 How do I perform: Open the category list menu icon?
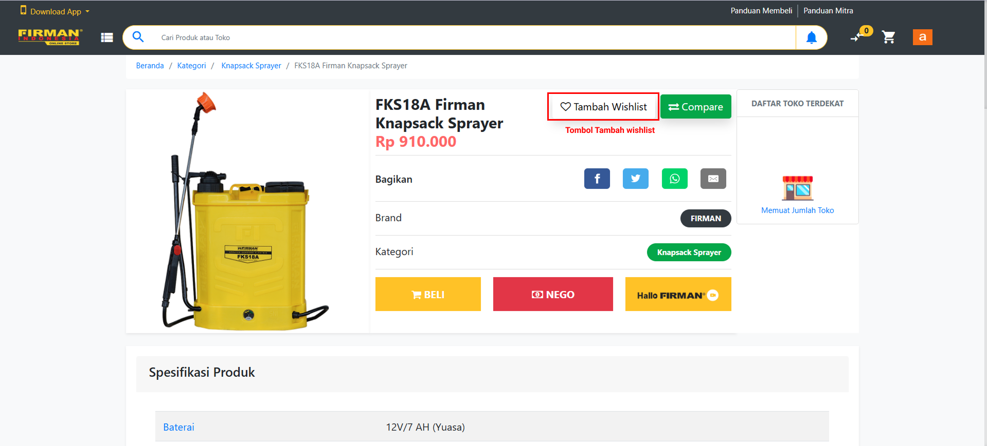pyautogui.click(x=107, y=37)
